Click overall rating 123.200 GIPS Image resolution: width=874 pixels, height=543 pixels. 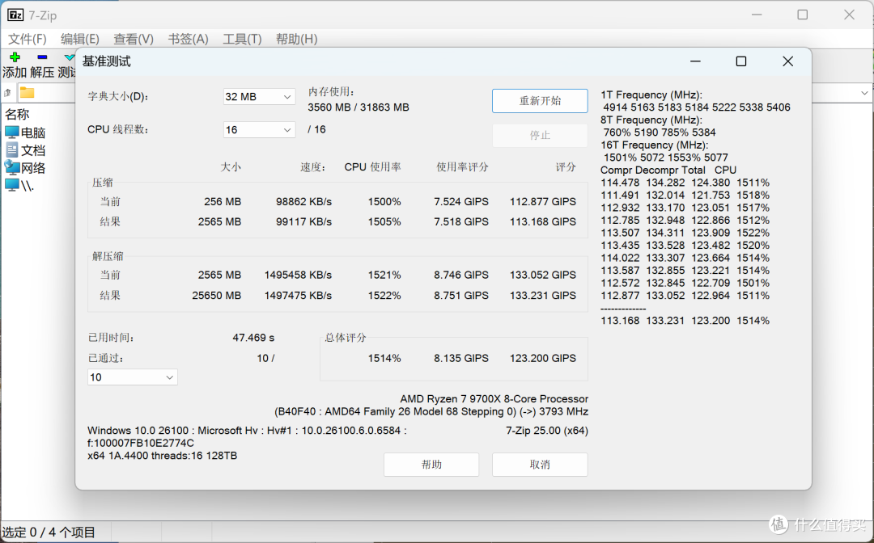pyautogui.click(x=543, y=358)
